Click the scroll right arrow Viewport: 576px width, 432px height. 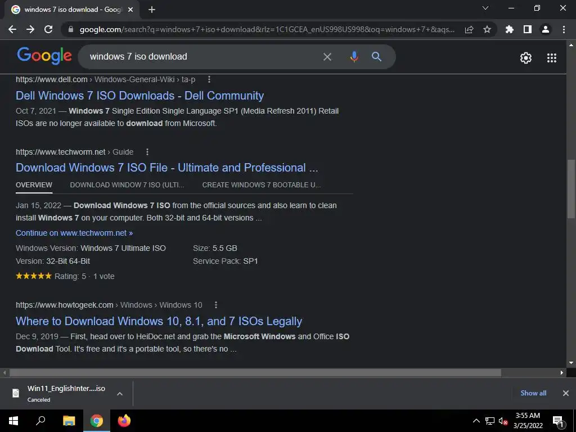click(562, 372)
